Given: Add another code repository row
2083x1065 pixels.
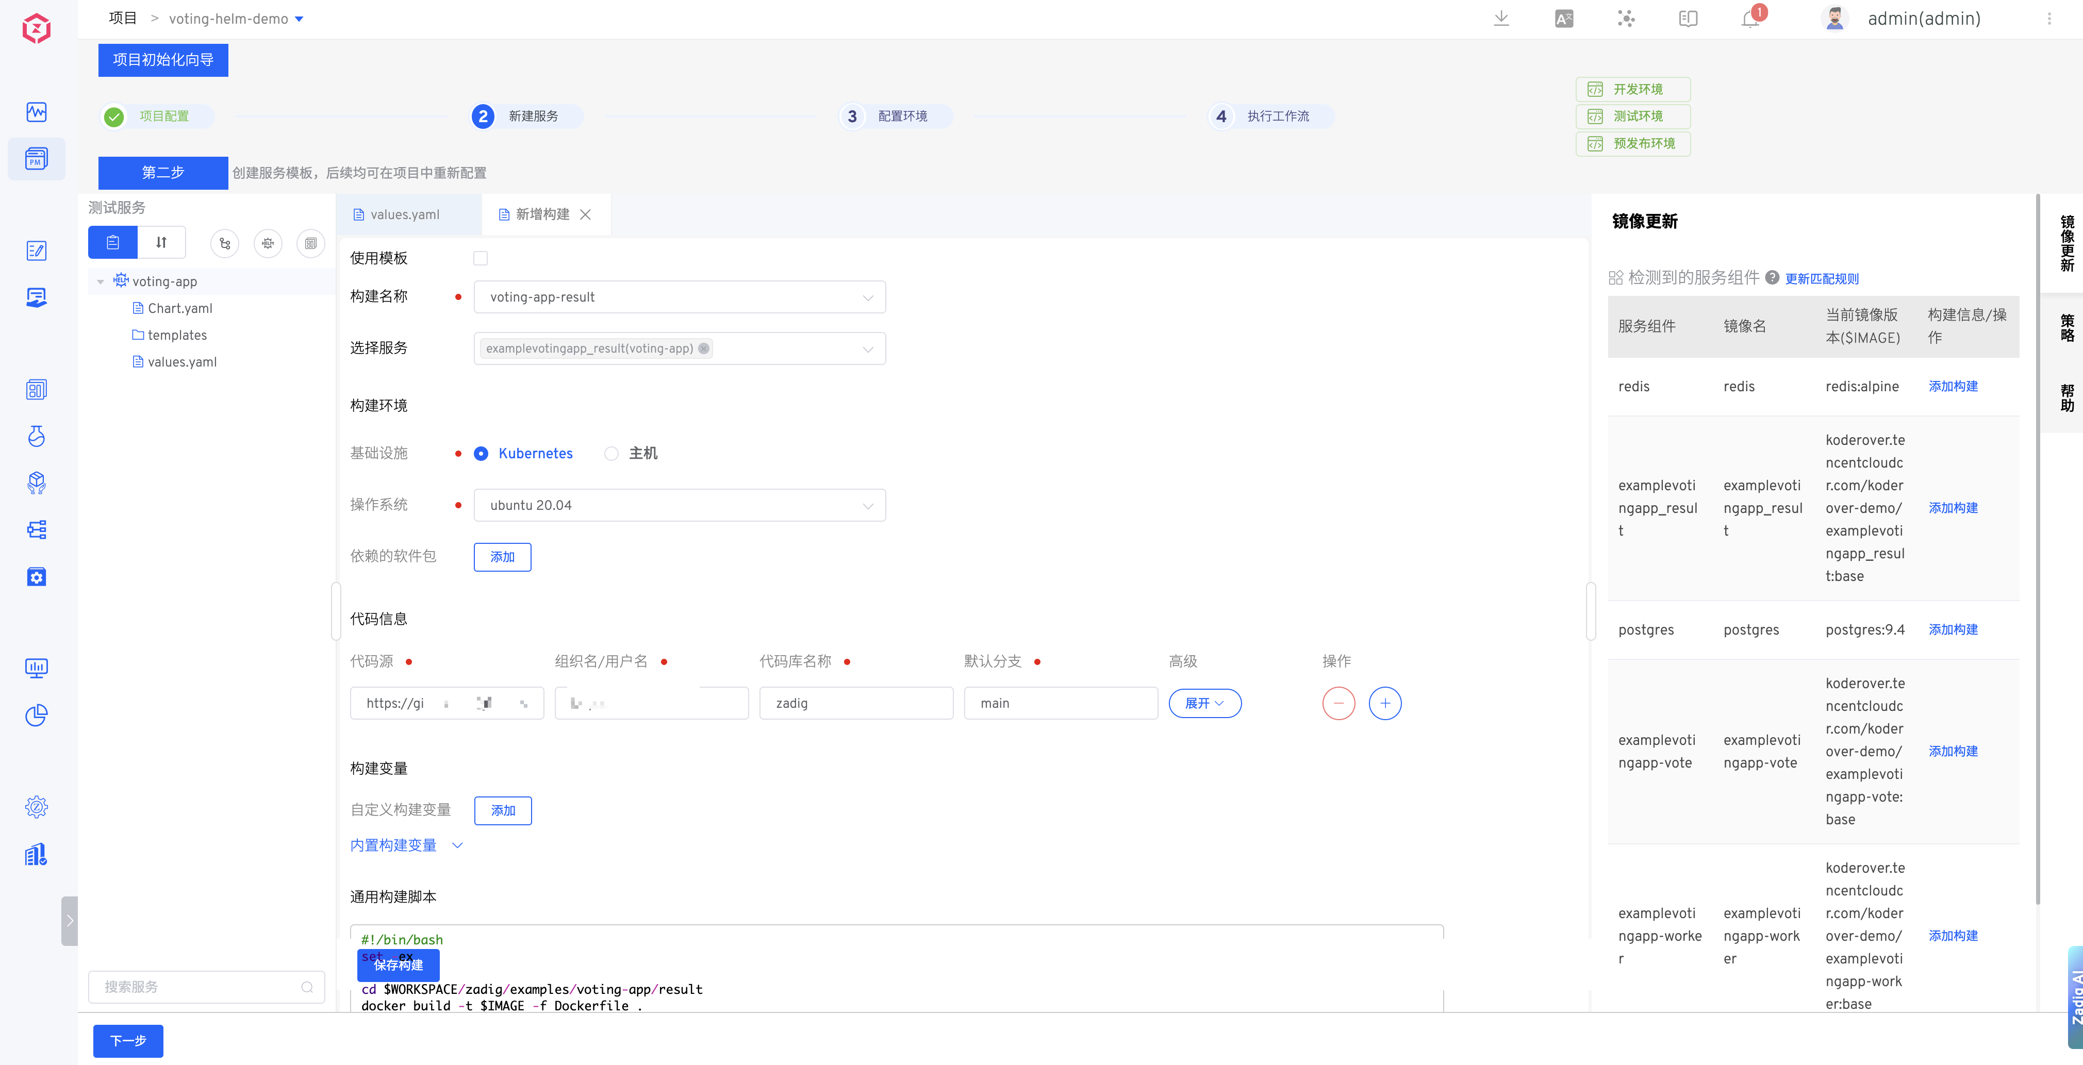Looking at the screenshot, I should (x=1385, y=703).
